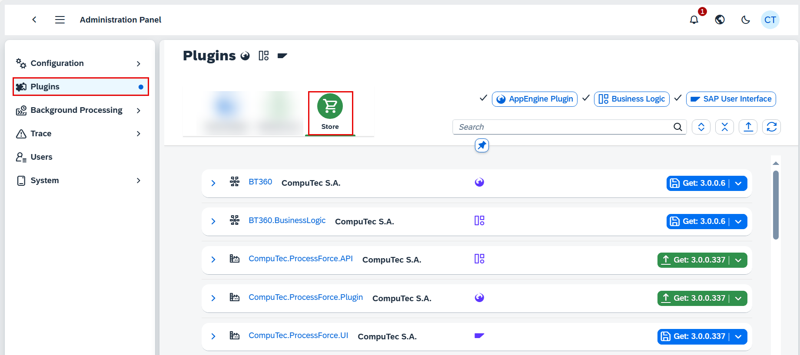Toggle the SAP User Interface filter
800x355 pixels.
731,99
